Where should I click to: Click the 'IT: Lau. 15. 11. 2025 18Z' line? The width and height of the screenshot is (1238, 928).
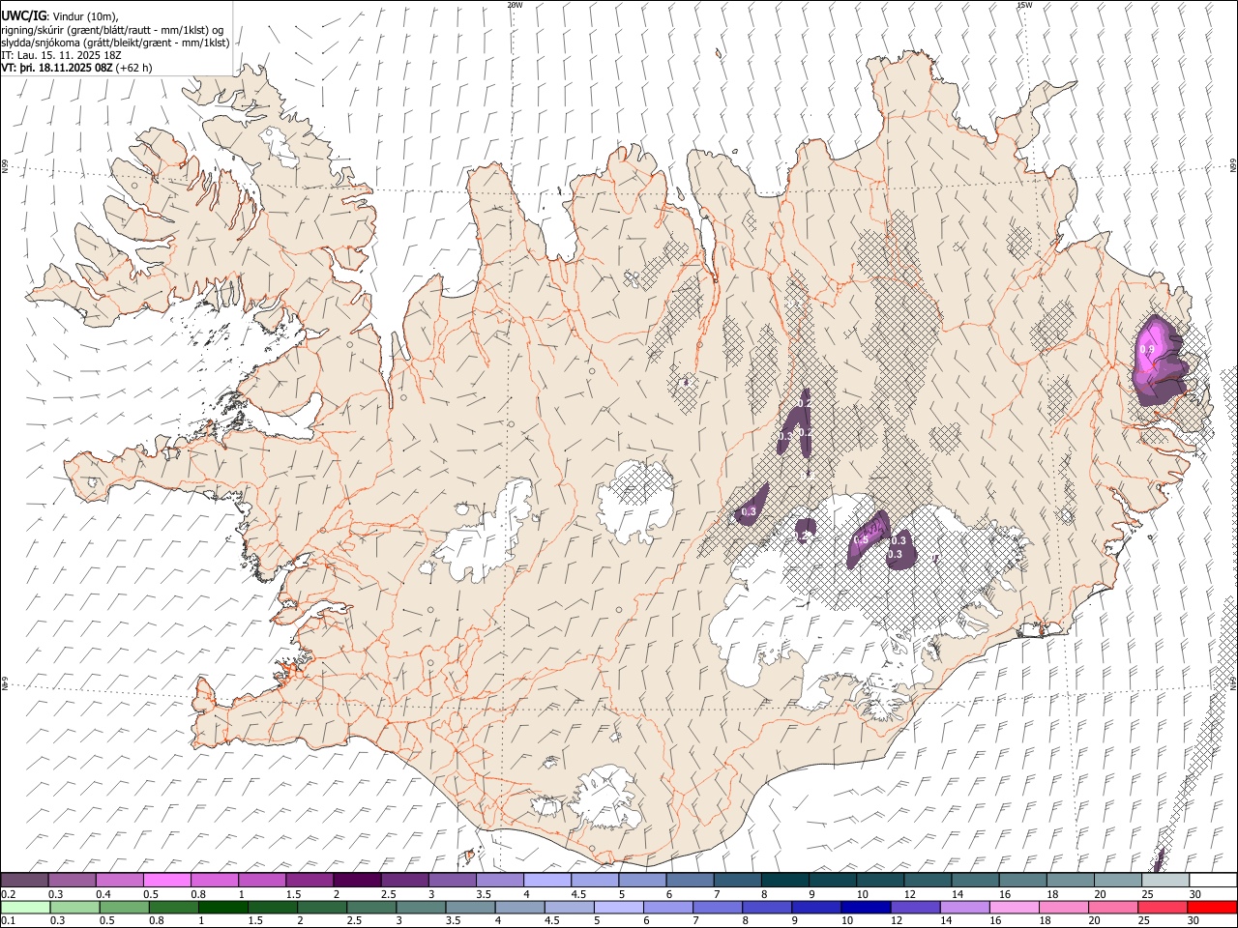(x=63, y=55)
